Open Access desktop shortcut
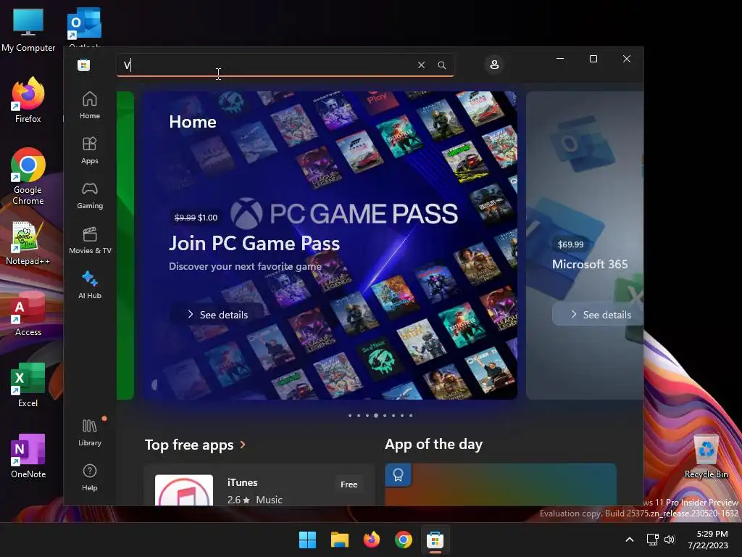The width and height of the screenshot is (742, 557). click(28, 313)
